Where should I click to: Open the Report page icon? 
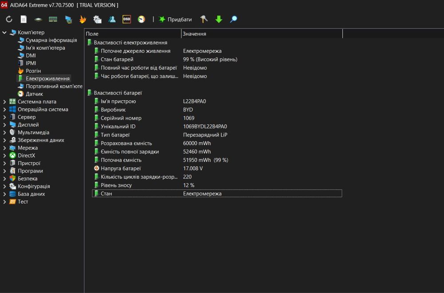pos(24,19)
